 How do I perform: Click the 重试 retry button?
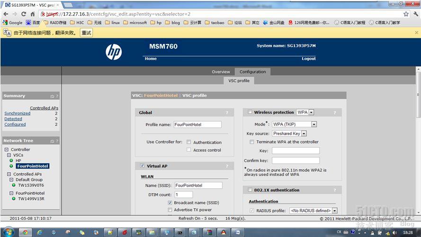point(87,33)
